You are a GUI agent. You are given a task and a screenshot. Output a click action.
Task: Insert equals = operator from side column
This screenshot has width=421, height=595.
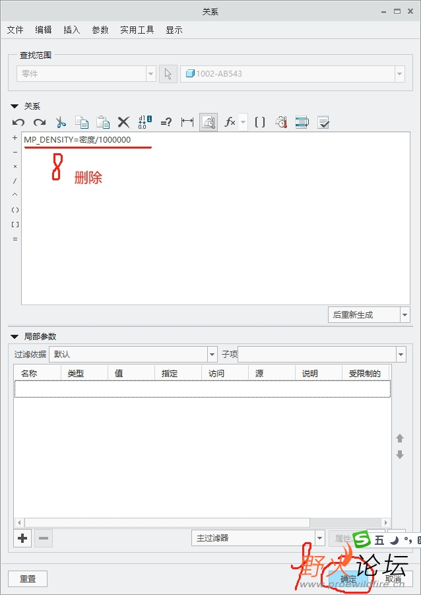point(15,239)
